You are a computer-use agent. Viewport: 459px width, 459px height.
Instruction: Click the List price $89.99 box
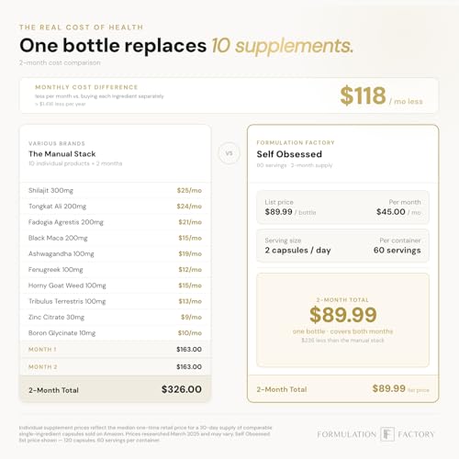(x=342, y=207)
